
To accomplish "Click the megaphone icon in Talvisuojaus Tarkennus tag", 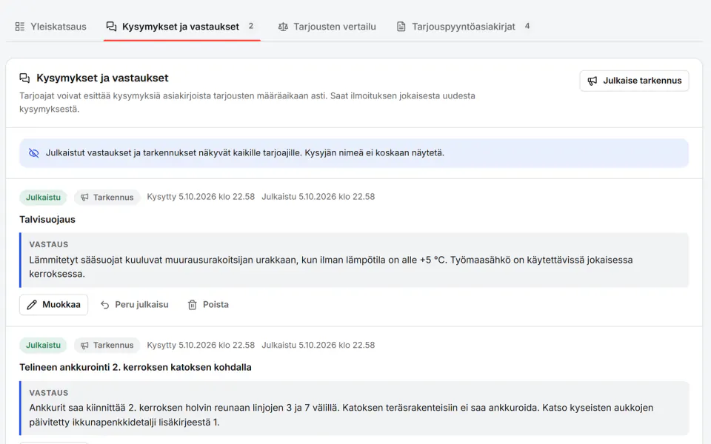I will point(84,197).
